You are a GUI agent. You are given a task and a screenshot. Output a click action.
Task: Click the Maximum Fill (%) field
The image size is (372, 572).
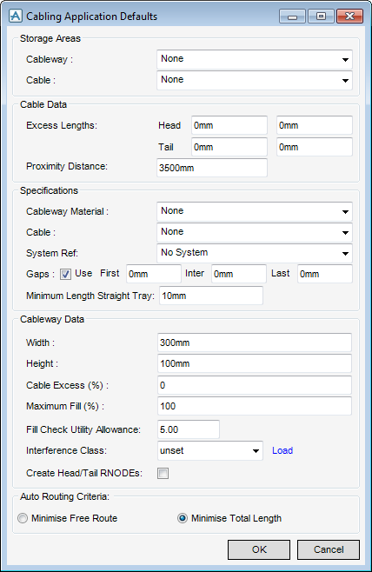pyautogui.click(x=255, y=406)
